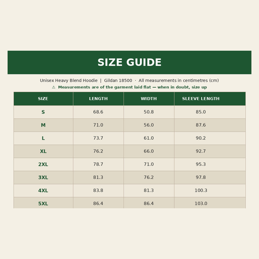The height and width of the screenshot is (259, 259).
Task: Select the LENGTH column header
Action: [x=98, y=99]
